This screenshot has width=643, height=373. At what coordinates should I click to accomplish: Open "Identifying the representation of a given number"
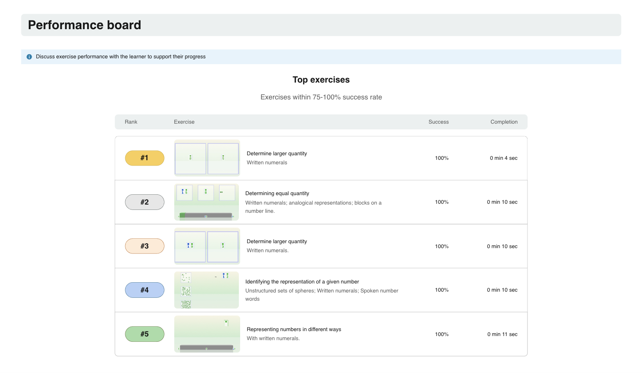tap(302, 282)
